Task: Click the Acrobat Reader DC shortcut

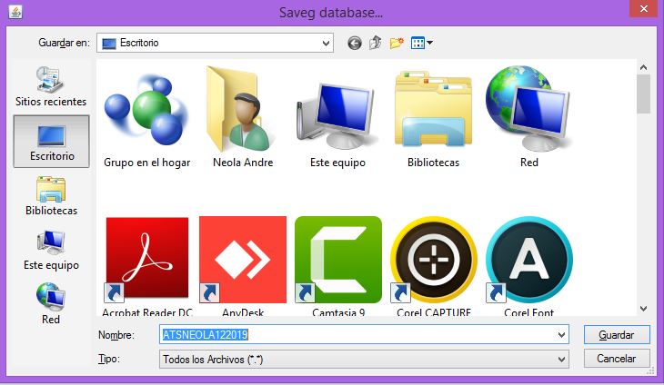Action: [x=147, y=260]
